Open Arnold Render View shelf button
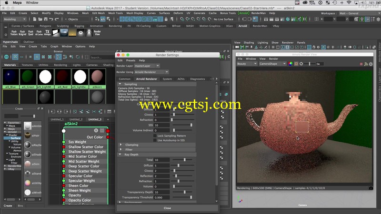The height and width of the screenshot is (214, 381). pos(97,33)
